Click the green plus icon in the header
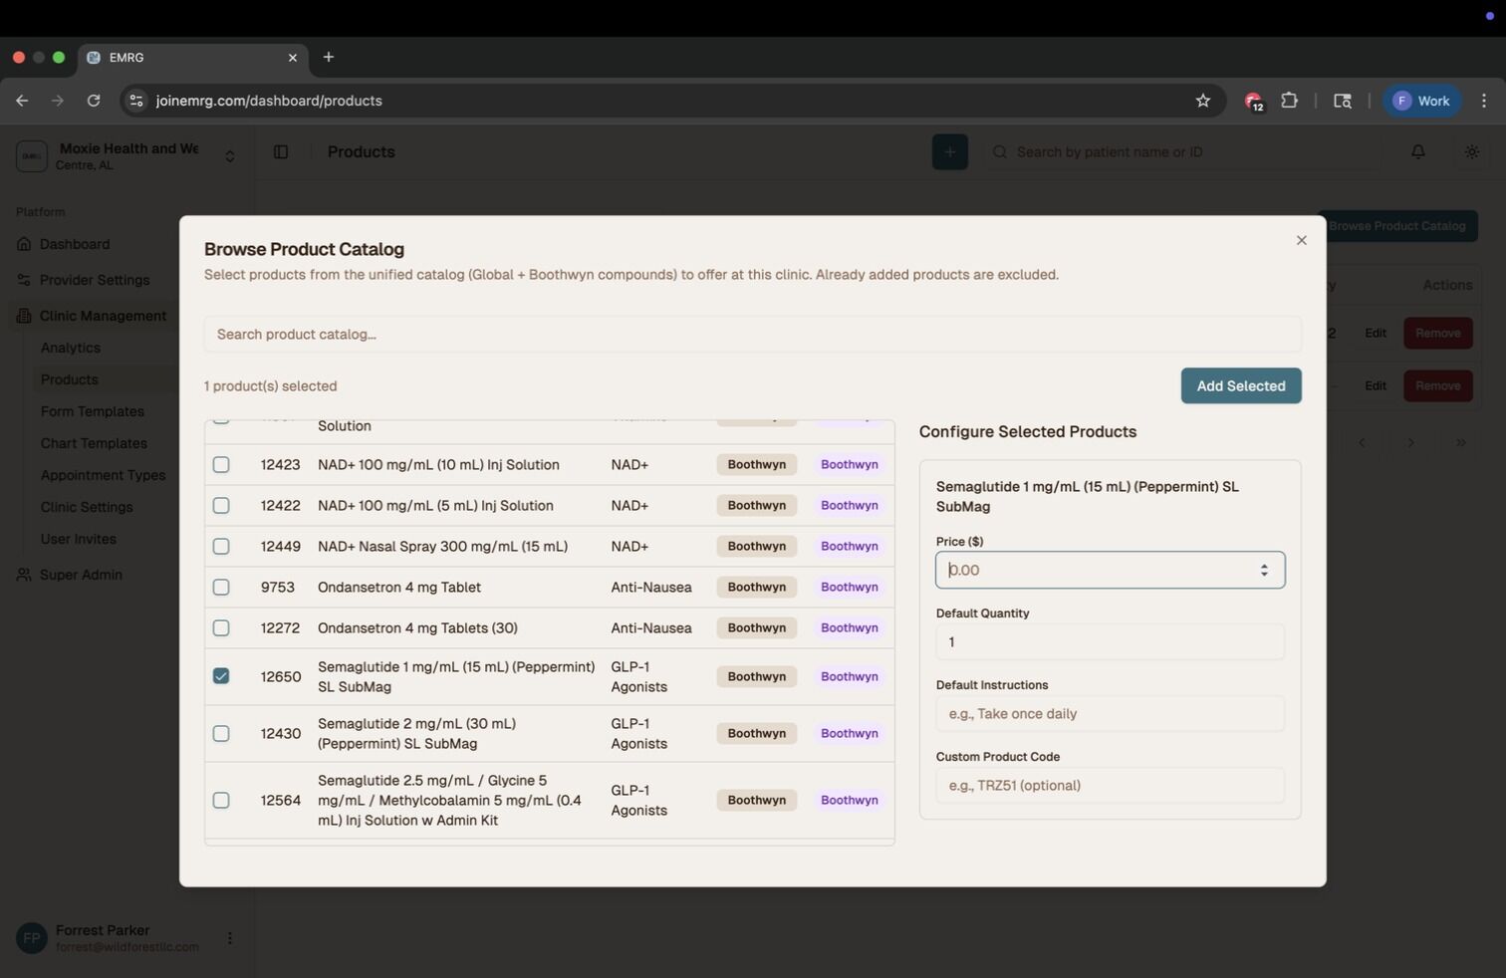 [949, 151]
